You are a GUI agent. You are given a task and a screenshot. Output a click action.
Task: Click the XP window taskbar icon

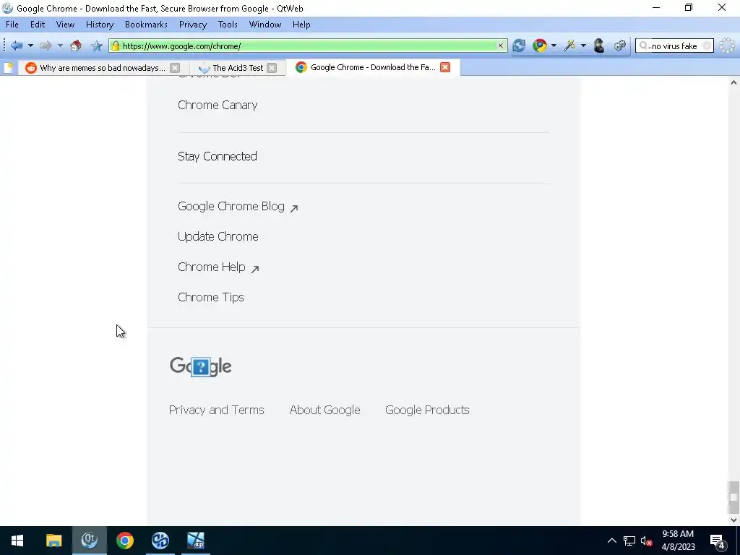pos(195,541)
